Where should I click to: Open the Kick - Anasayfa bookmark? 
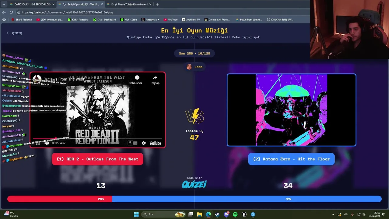tap(78, 20)
